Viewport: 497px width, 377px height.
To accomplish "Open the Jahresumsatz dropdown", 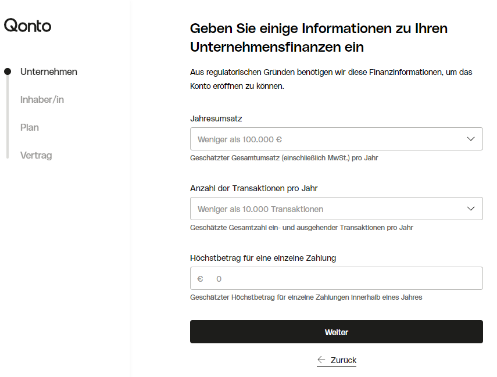I will click(x=337, y=139).
